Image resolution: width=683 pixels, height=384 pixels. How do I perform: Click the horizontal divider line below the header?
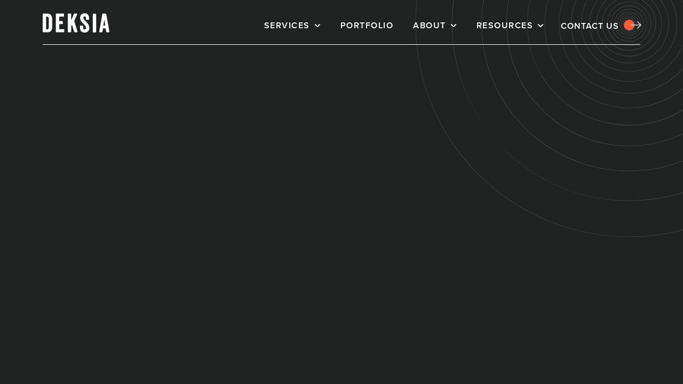(x=341, y=45)
